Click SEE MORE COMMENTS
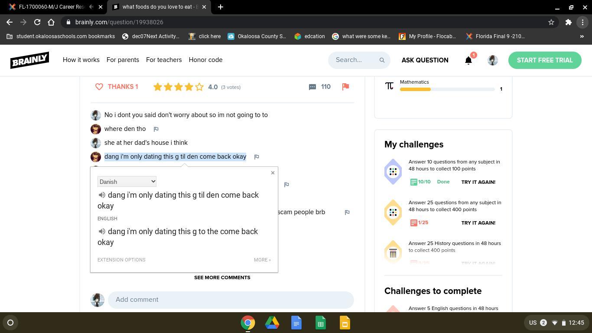 (222, 277)
